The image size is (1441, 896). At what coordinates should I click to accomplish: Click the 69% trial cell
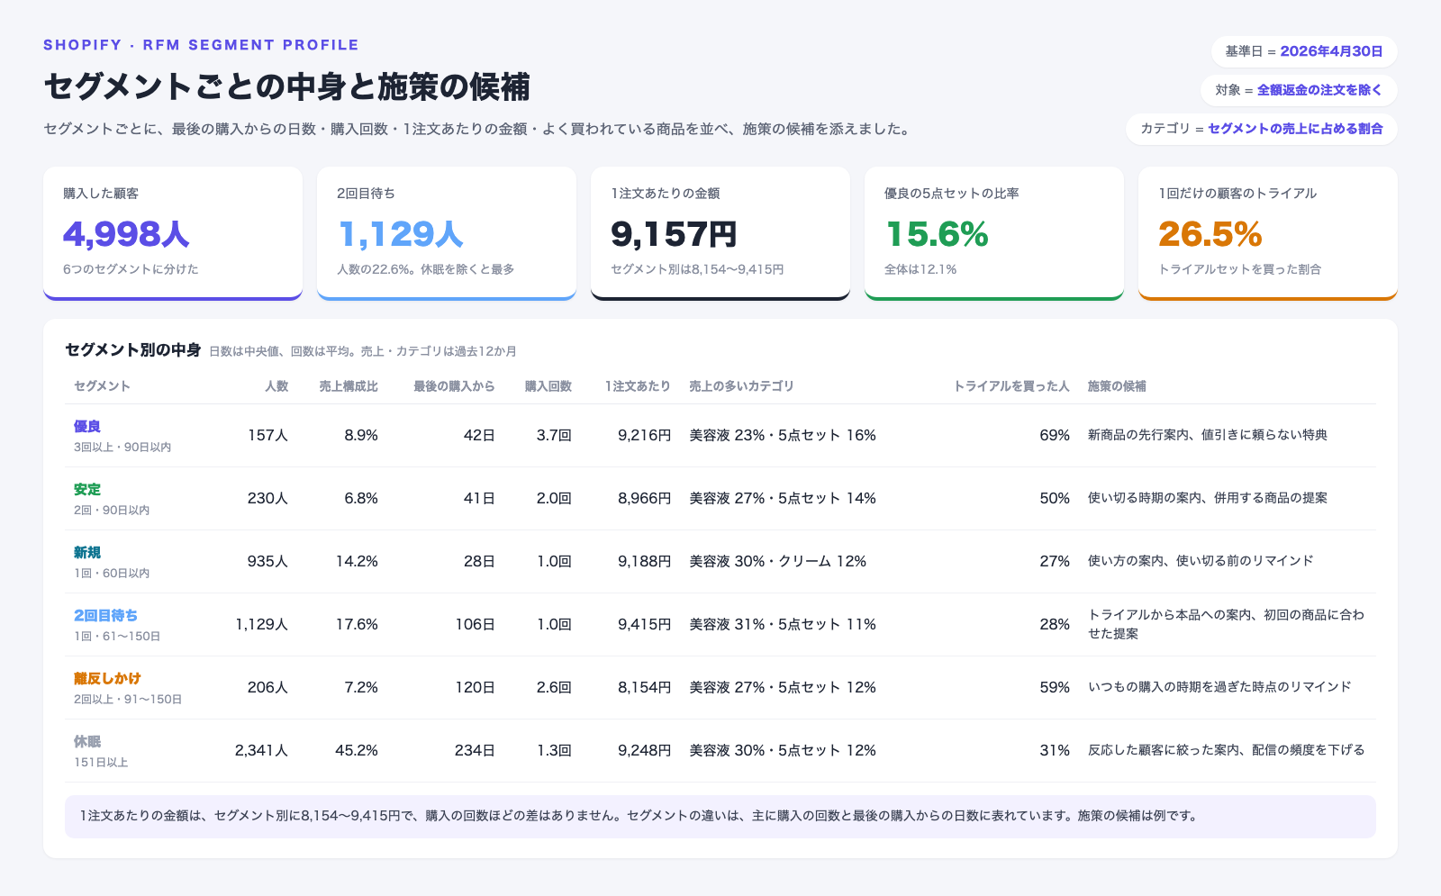1055,436
